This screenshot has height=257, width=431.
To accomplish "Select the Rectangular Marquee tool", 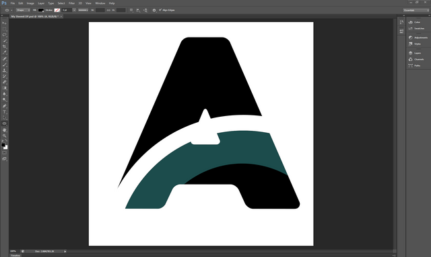I will [5, 29].
